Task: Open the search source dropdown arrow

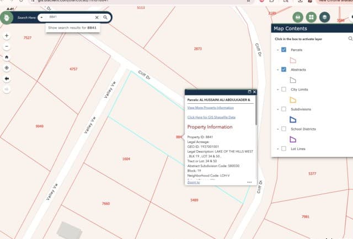Action: click(42, 17)
